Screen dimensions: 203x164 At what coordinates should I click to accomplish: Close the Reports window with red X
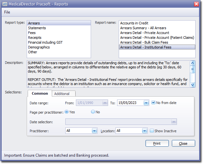tap(196, 4)
